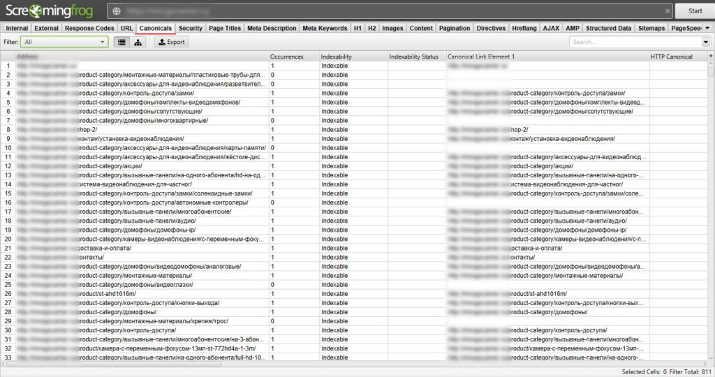
Task: Click the Export button
Action: (x=171, y=42)
